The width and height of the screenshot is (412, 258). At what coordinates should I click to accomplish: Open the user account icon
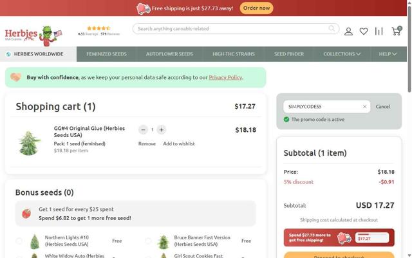[x=348, y=32]
